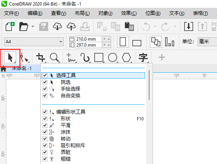
Task: Select the Rectangle tool
Action: point(99,57)
